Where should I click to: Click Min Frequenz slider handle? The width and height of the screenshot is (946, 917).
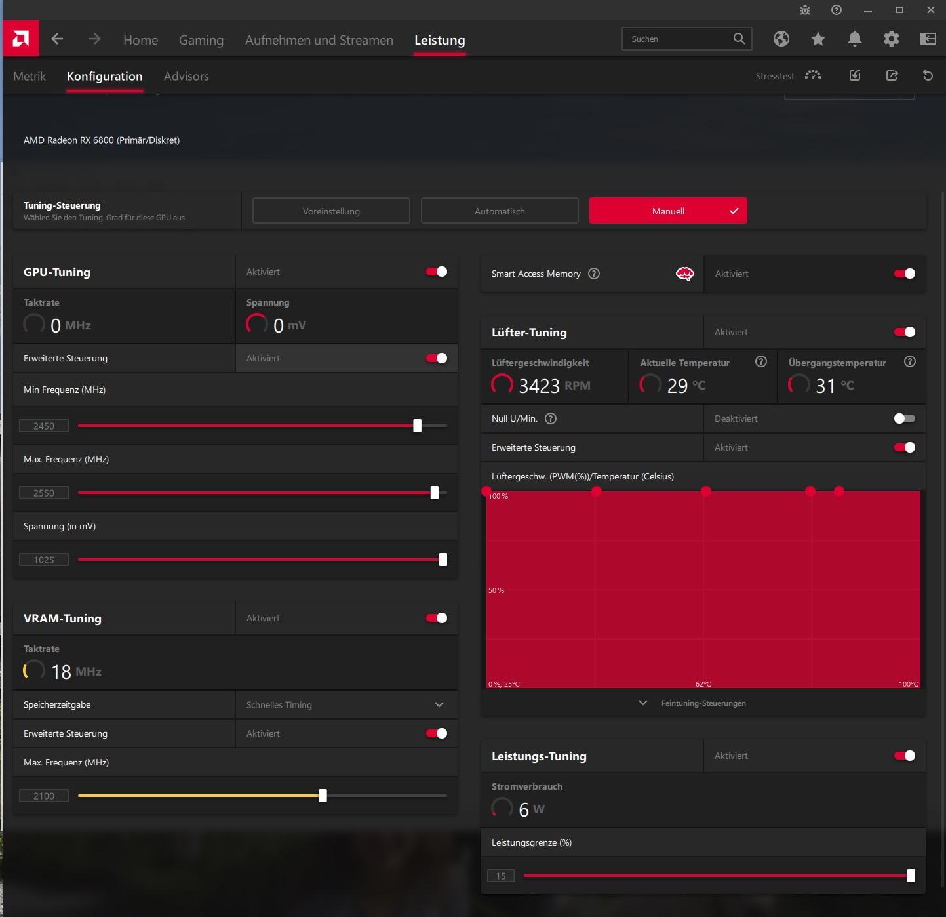(417, 426)
